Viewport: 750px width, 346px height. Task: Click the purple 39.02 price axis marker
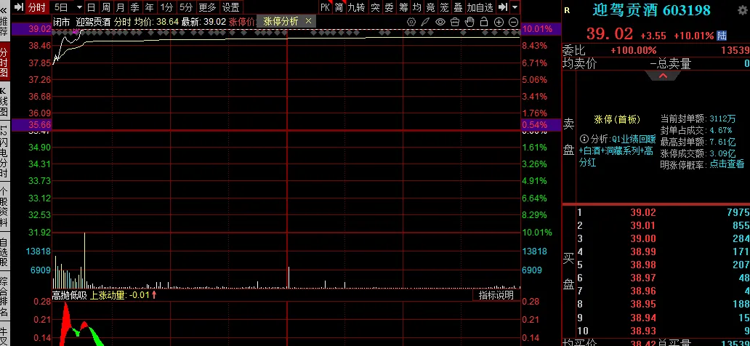coord(31,29)
